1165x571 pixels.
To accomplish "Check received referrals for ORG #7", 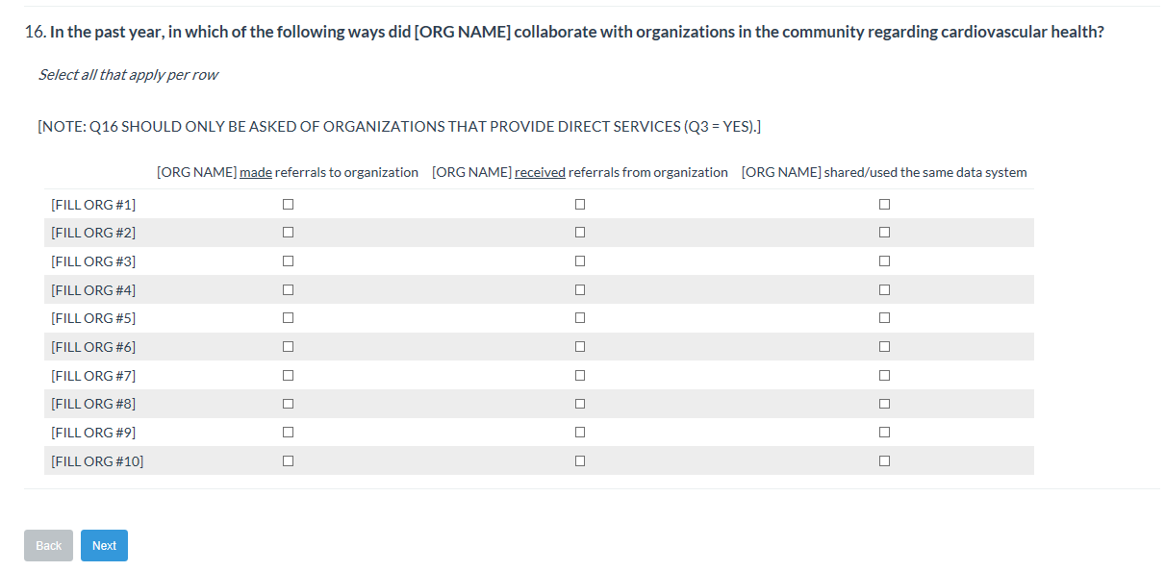I will (x=580, y=375).
